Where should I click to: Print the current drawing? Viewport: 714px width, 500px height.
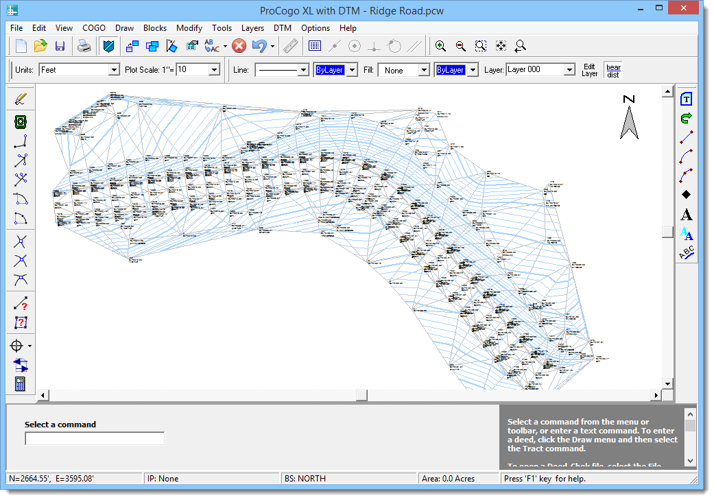tap(84, 46)
